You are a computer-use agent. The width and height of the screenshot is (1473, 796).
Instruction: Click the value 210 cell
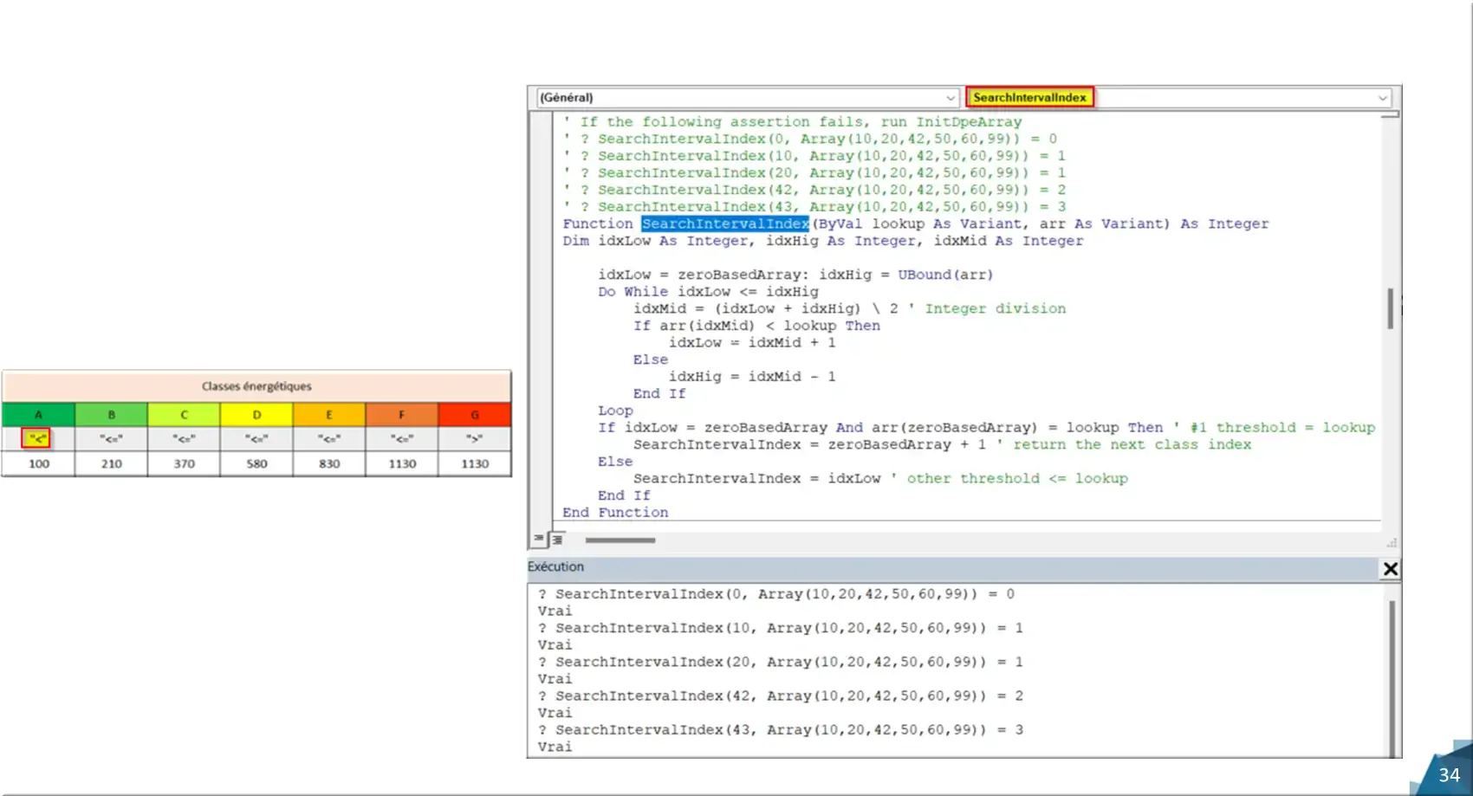[x=112, y=463]
